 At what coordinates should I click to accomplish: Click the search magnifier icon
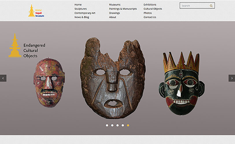tap(211, 6)
